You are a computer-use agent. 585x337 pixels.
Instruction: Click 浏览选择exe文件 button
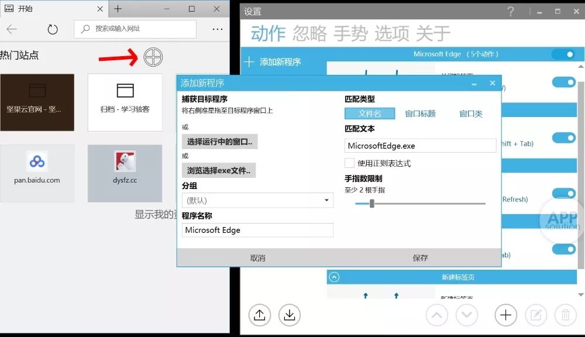[219, 171]
